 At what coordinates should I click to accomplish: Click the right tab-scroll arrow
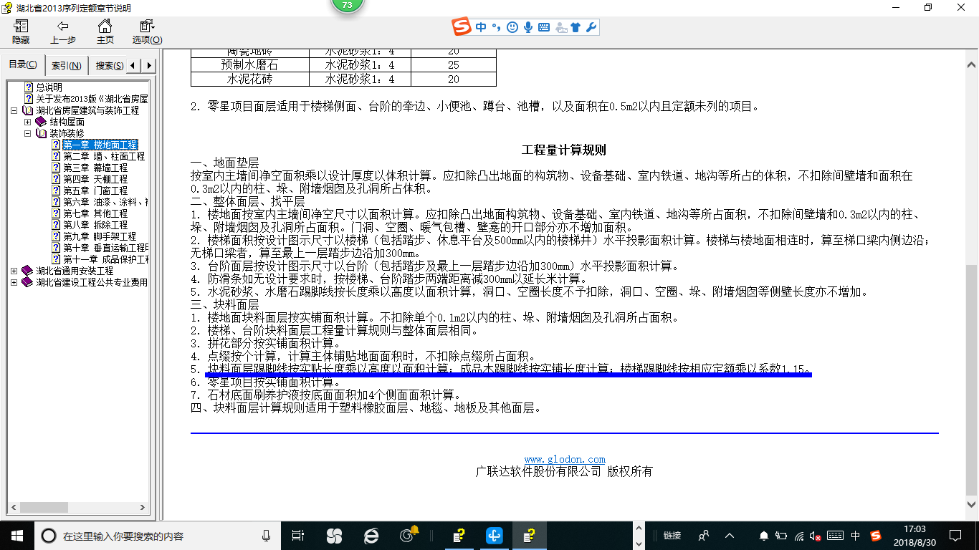148,66
